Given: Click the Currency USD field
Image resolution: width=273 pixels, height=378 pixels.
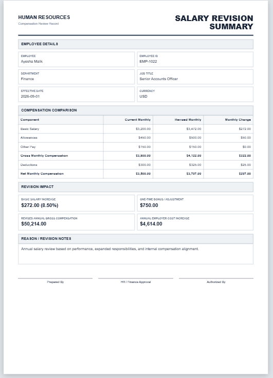Looking at the screenshot, I should (195, 94).
